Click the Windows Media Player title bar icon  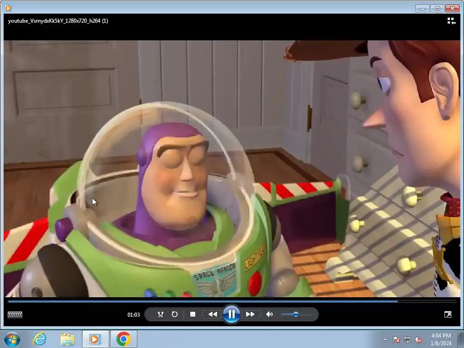[8, 8]
